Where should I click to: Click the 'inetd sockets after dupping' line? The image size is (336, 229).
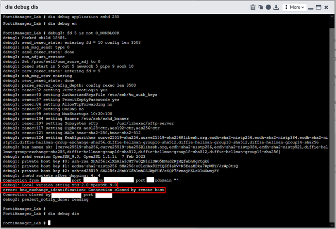52,175
